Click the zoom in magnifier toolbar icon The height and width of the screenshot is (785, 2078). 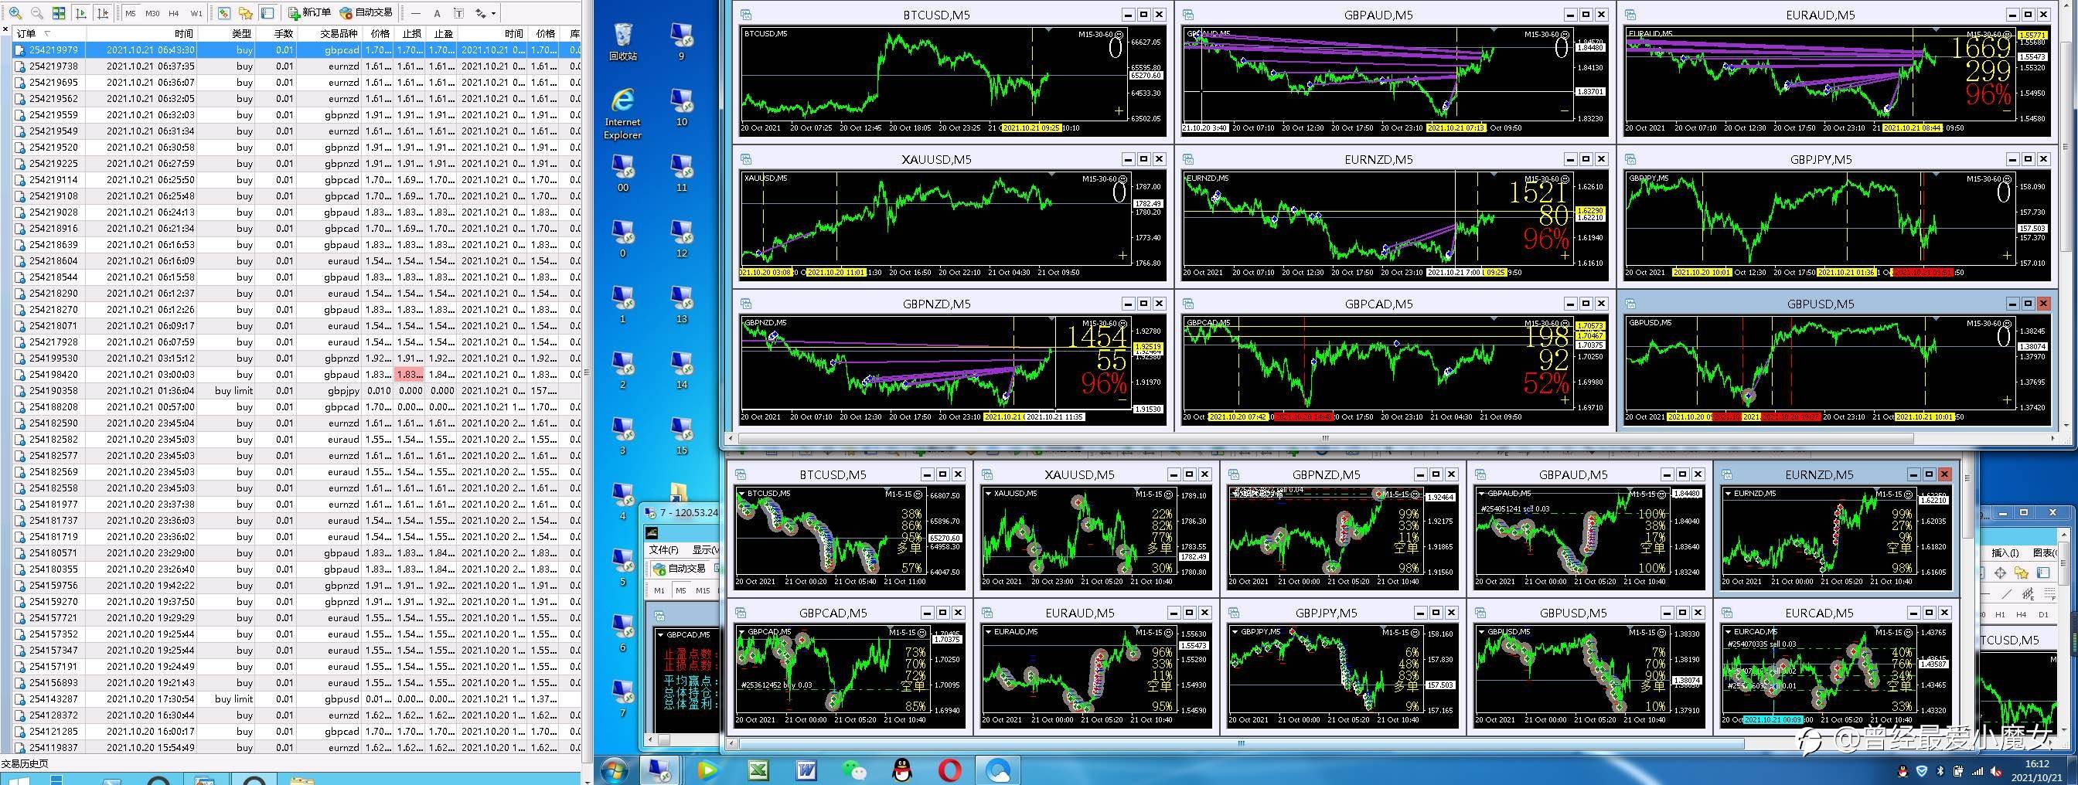click(15, 13)
